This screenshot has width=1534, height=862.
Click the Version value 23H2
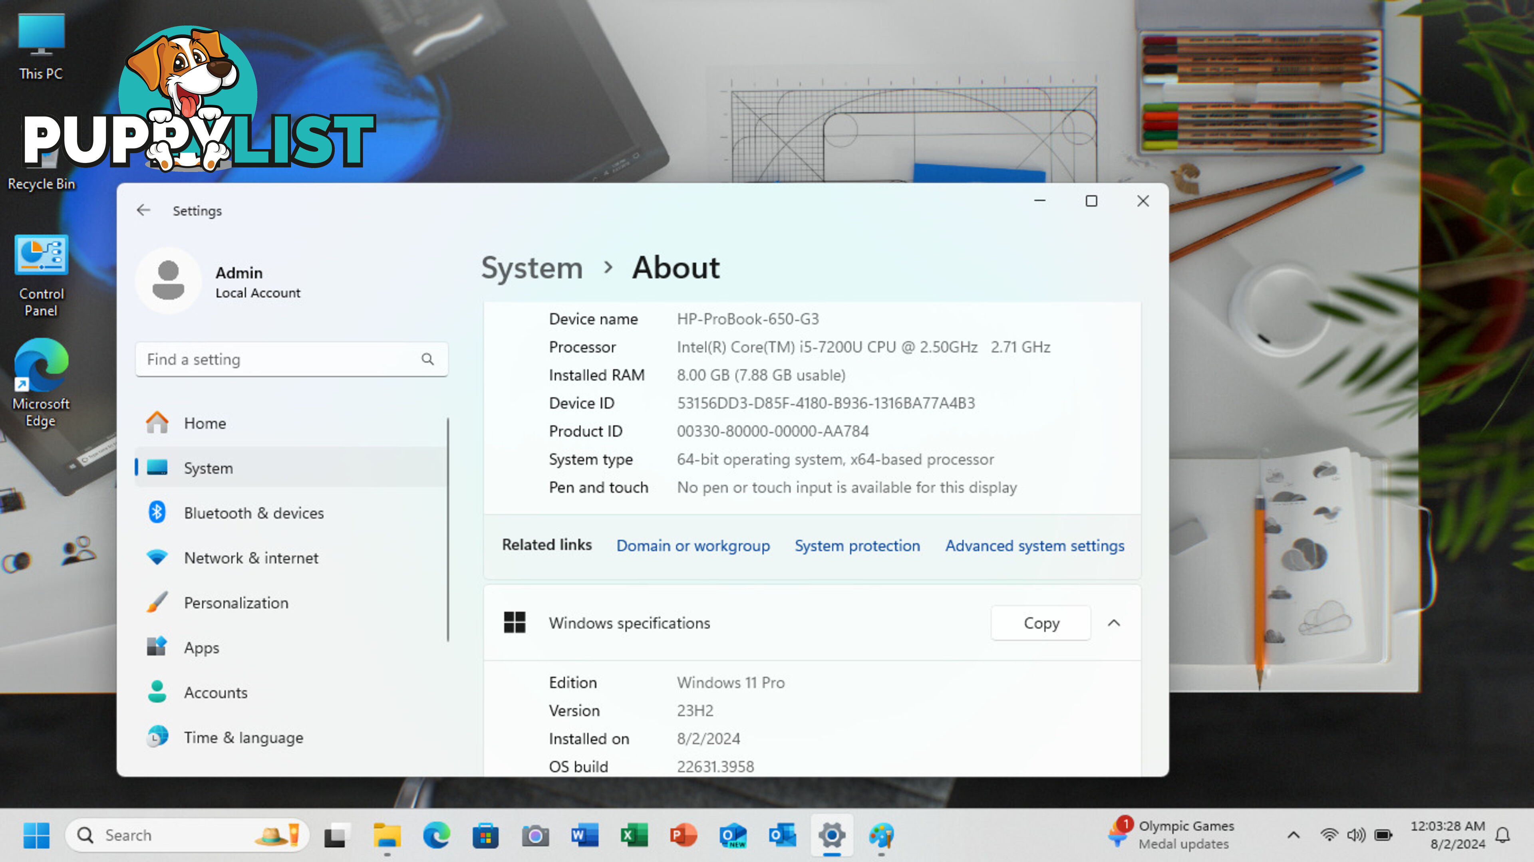(x=695, y=711)
